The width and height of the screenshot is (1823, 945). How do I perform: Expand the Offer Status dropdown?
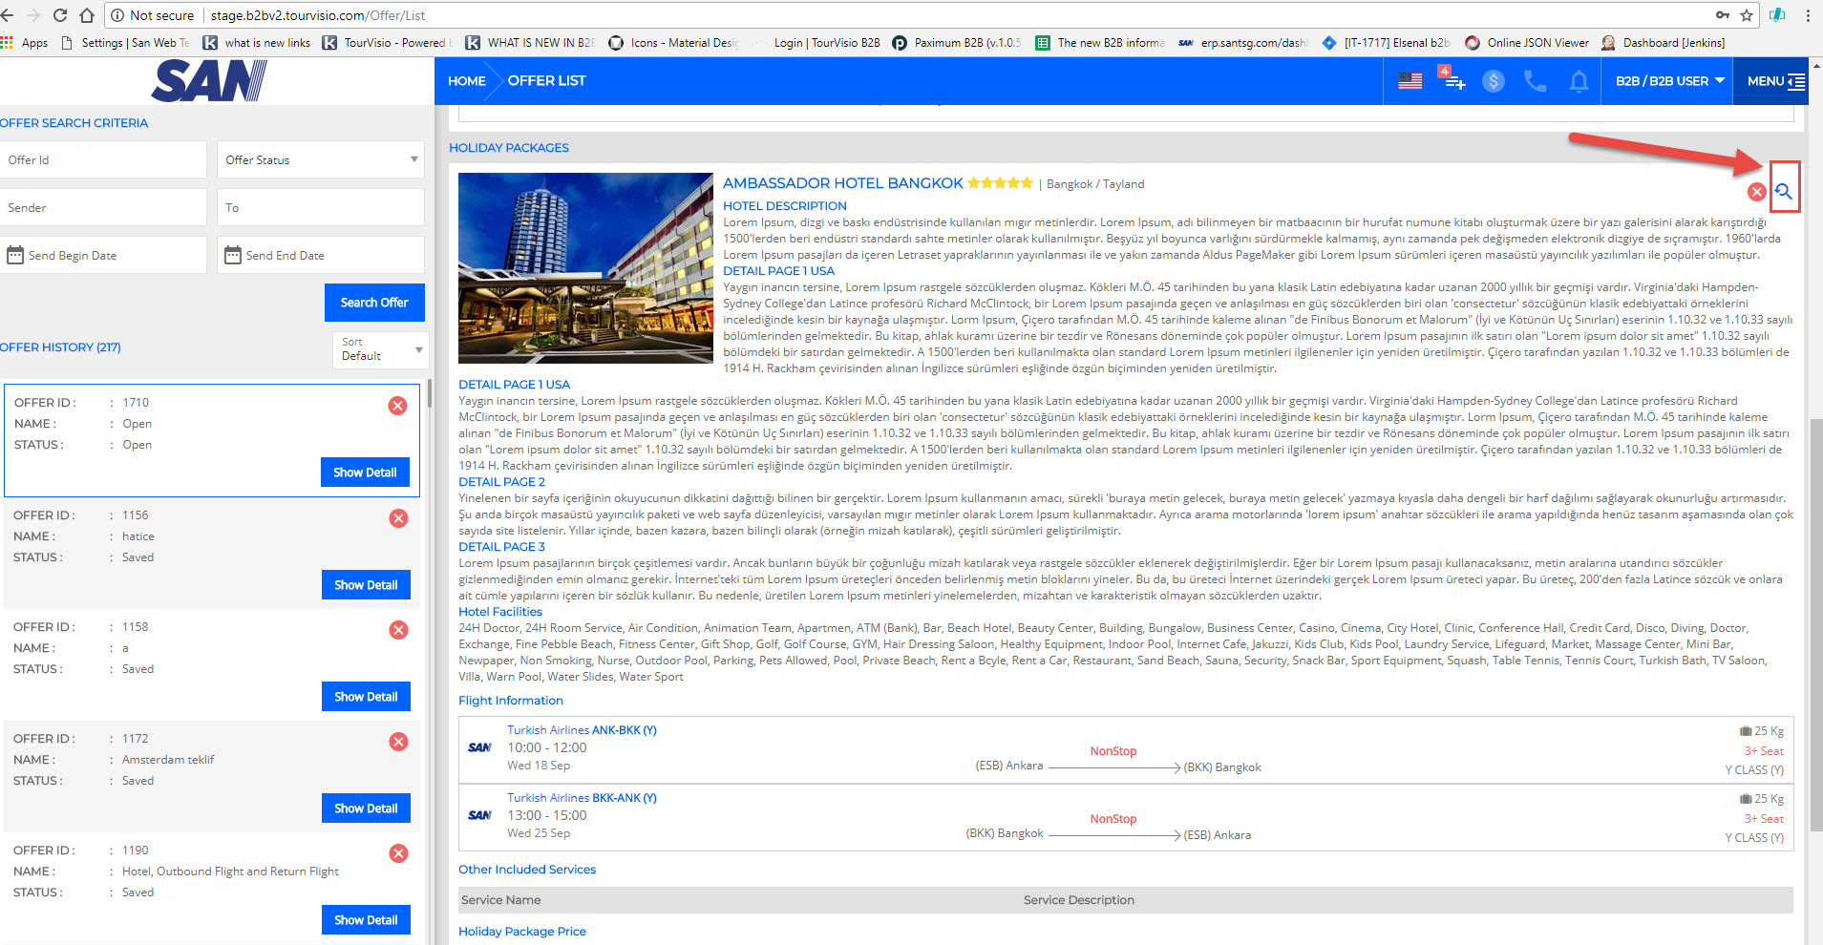tap(320, 159)
